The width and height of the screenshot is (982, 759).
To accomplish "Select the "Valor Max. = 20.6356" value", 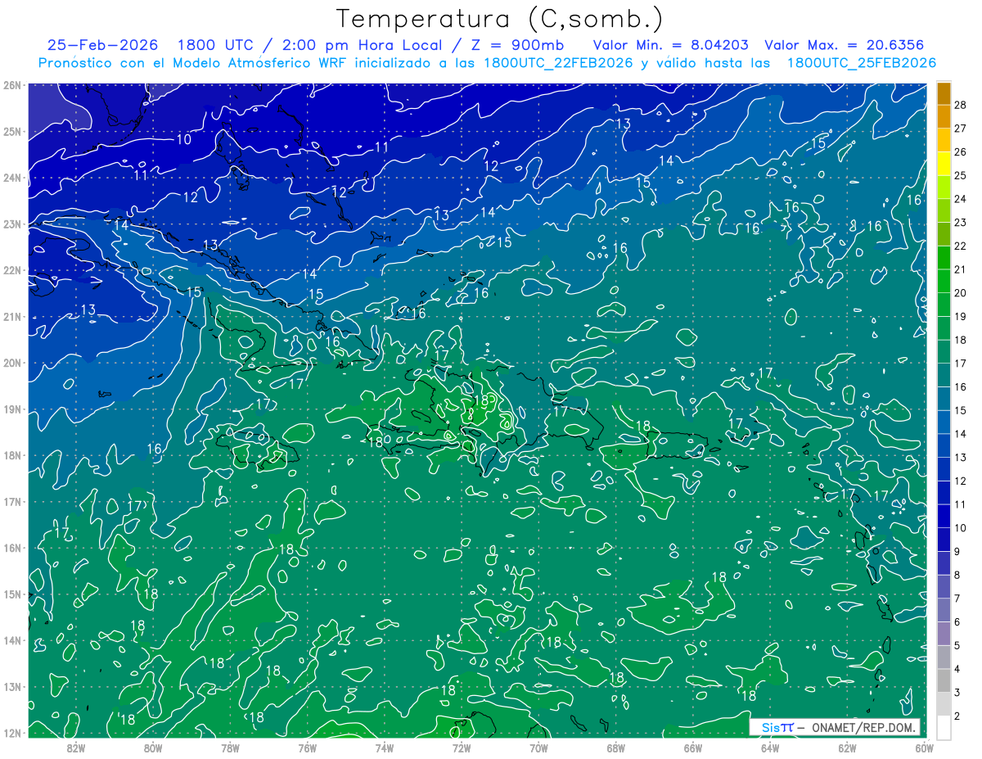I will (845, 45).
